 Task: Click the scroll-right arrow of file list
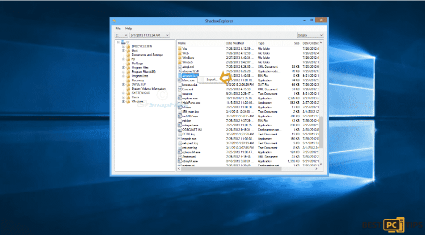coord(316,169)
